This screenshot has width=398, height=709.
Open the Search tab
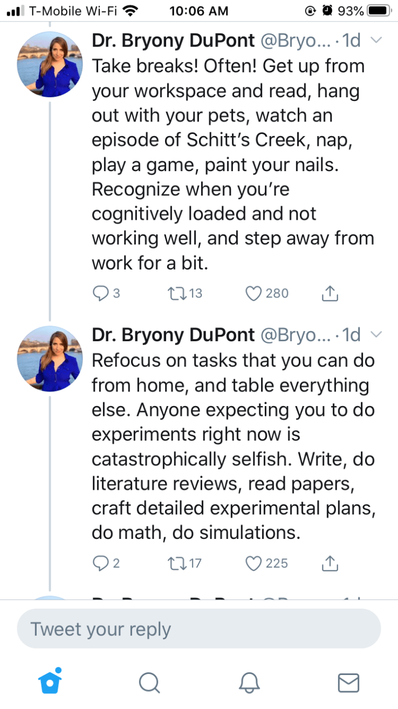[x=149, y=683]
